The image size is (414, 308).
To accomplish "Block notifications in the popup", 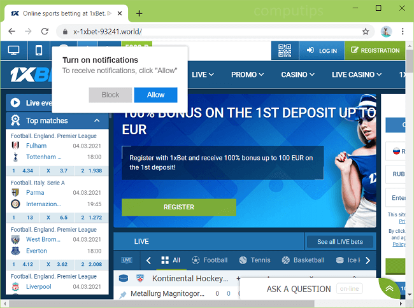I will coord(110,95).
